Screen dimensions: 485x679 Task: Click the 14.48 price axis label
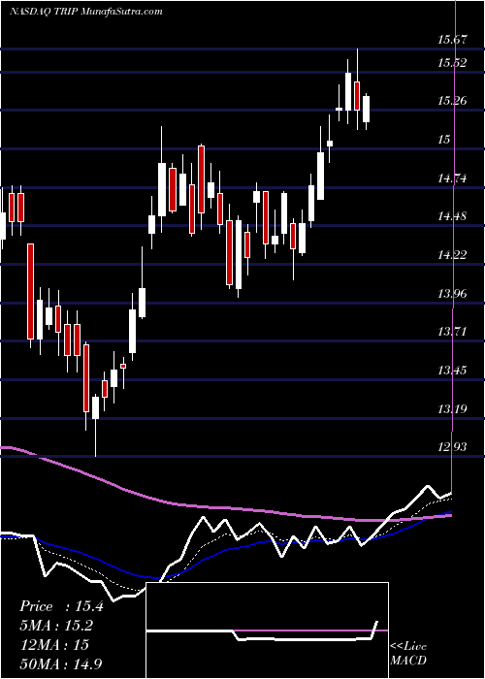(452, 216)
